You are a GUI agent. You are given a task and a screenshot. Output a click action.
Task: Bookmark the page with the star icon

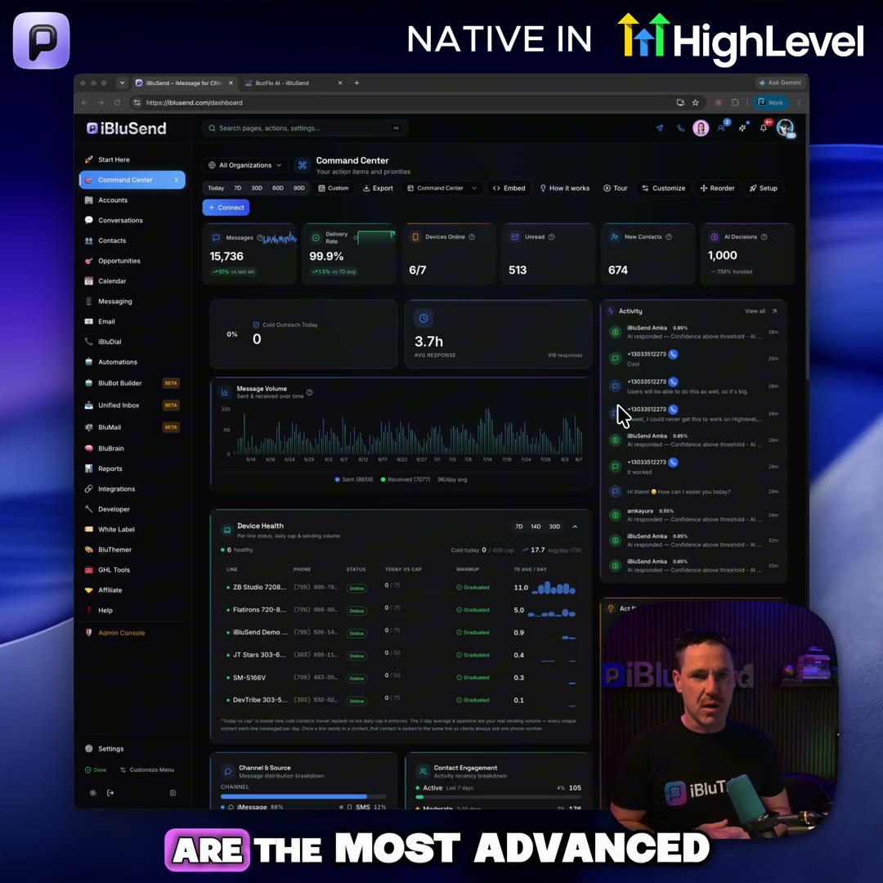click(x=696, y=102)
